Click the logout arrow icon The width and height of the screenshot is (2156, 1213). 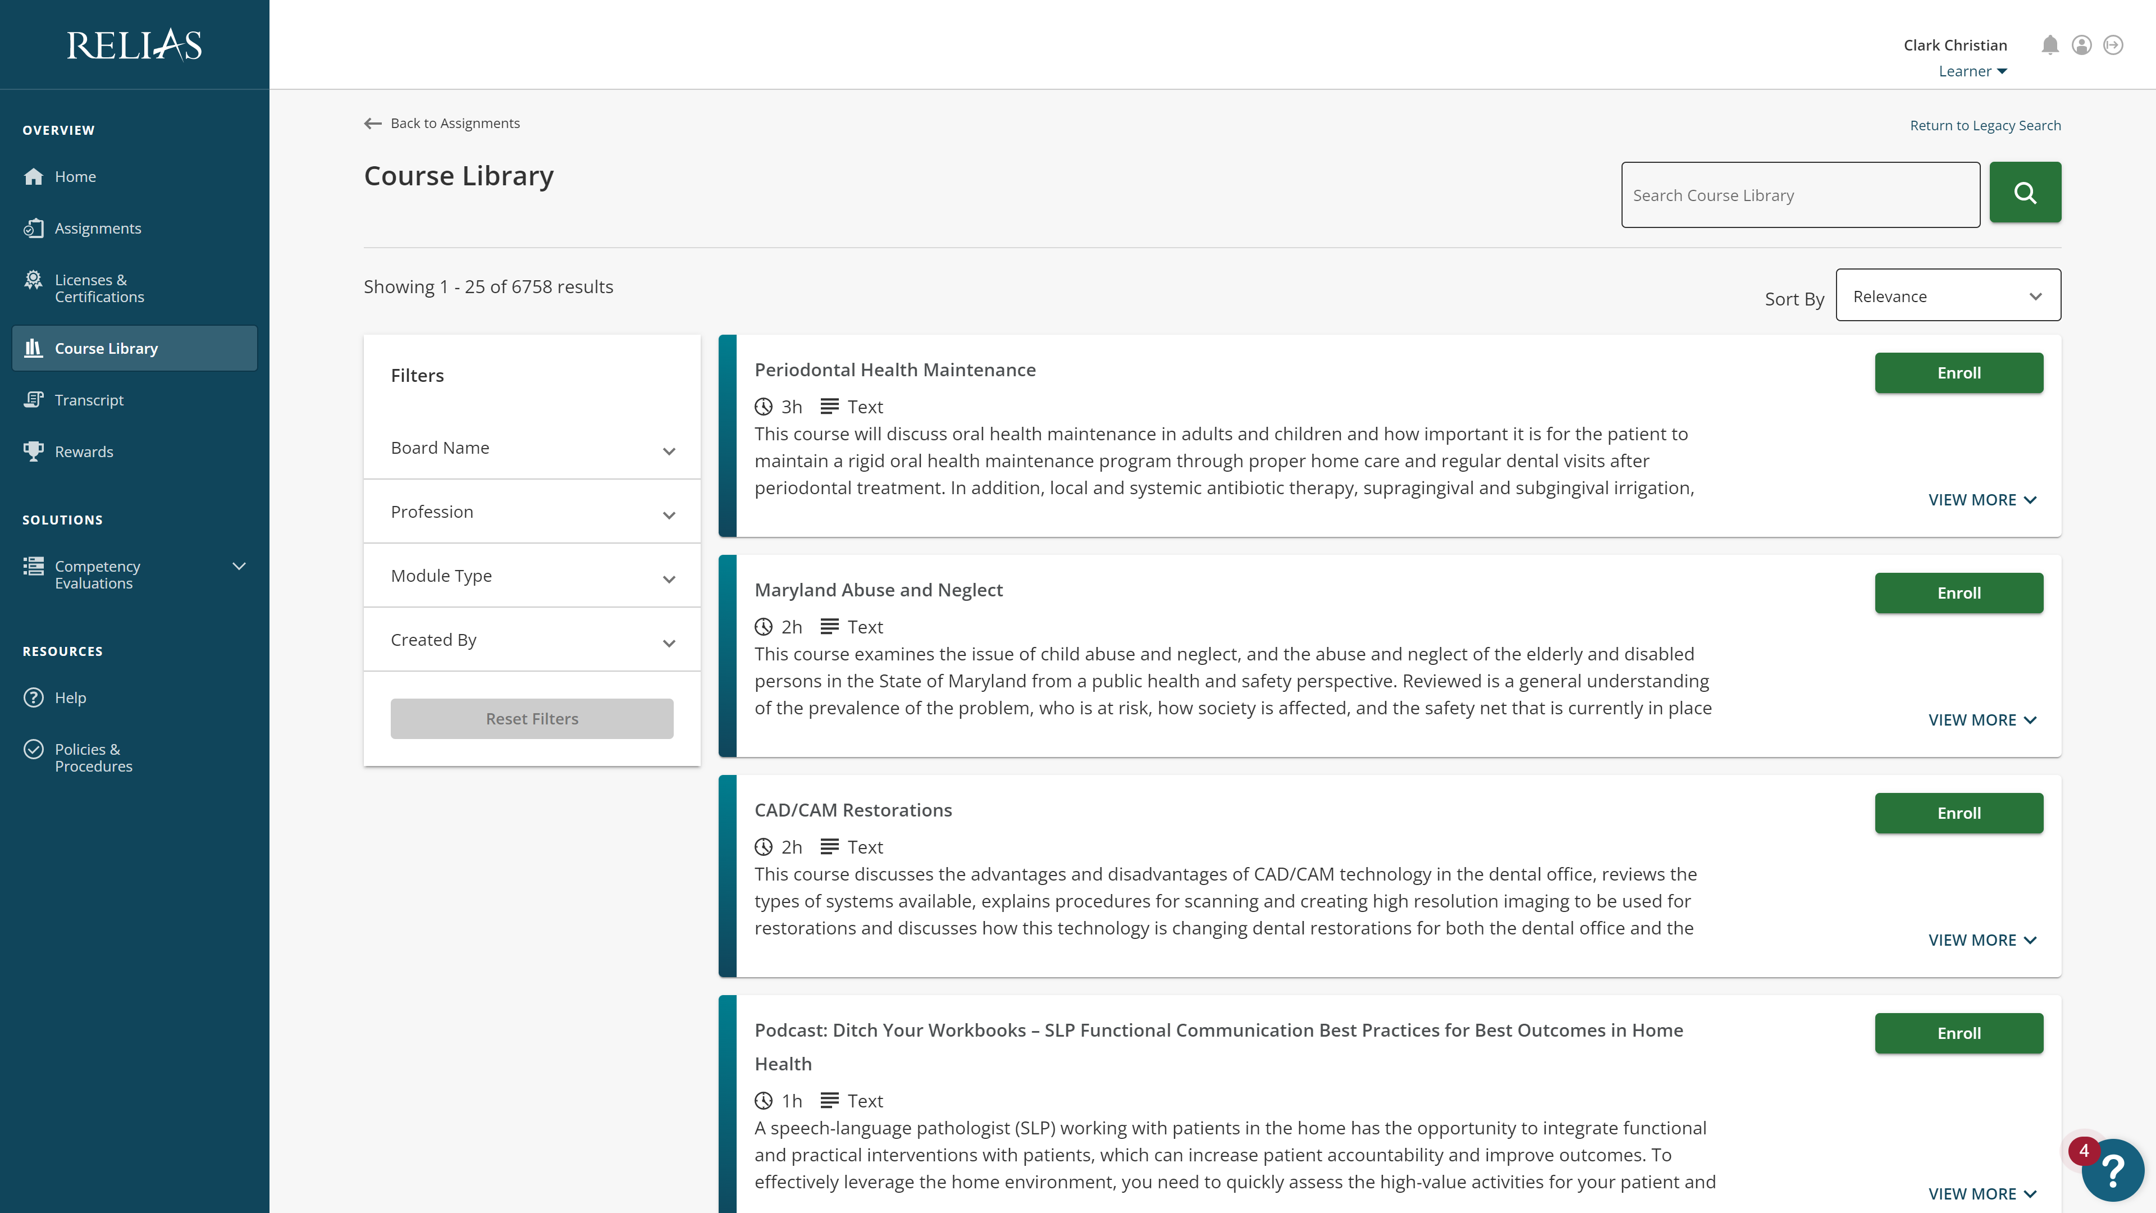(2113, 45)
